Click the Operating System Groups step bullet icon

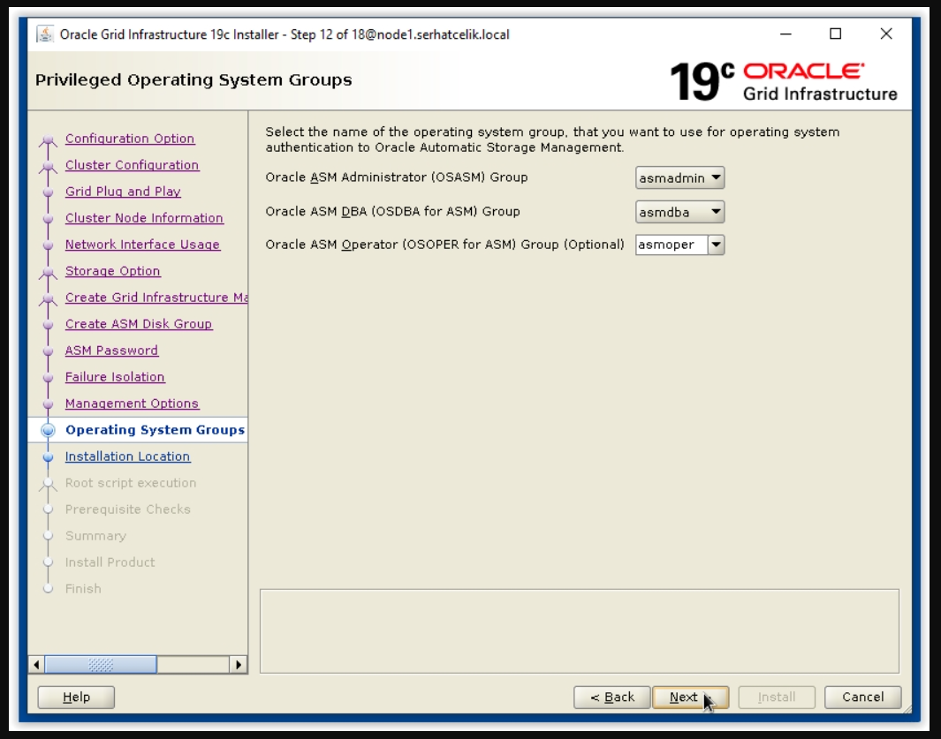(48, 430)
